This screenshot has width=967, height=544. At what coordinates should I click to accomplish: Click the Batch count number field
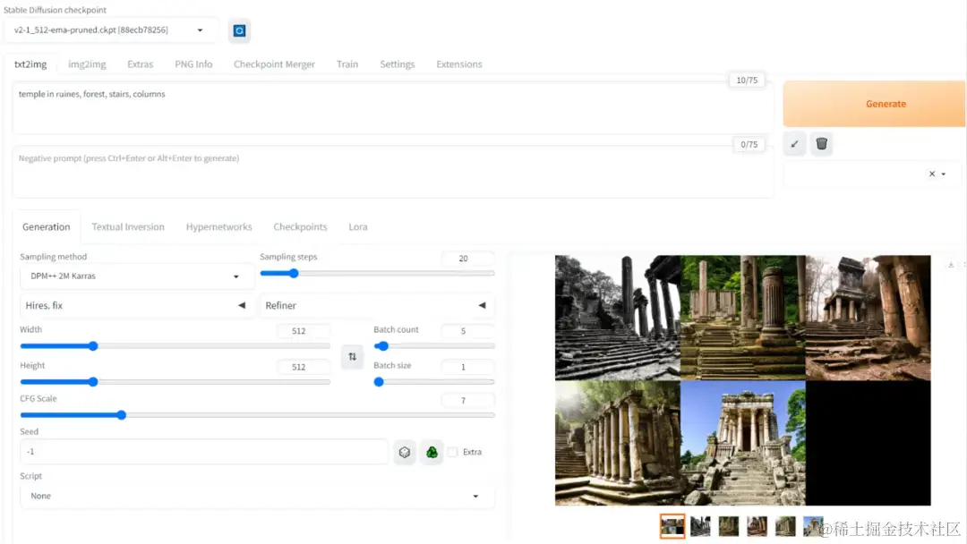tap(467, 331)
